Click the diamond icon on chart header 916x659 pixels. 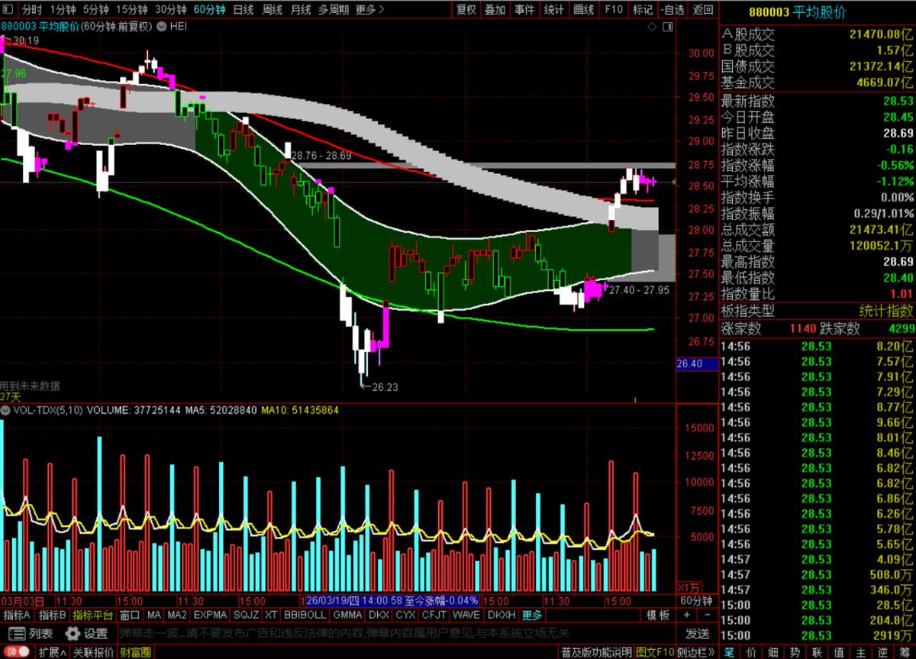point(652,27)
